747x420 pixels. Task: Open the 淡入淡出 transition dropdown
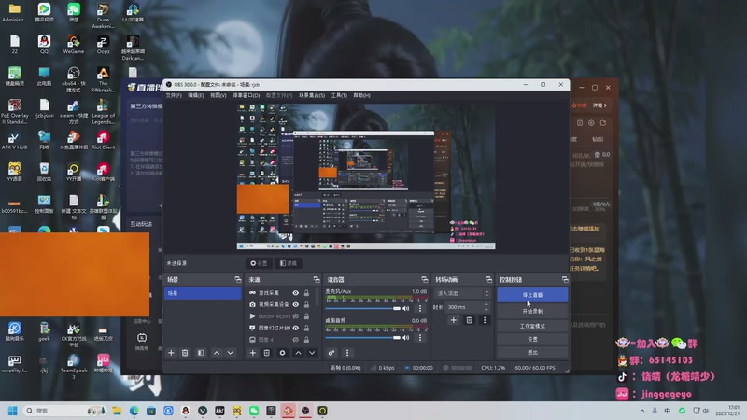coord(462,293)
